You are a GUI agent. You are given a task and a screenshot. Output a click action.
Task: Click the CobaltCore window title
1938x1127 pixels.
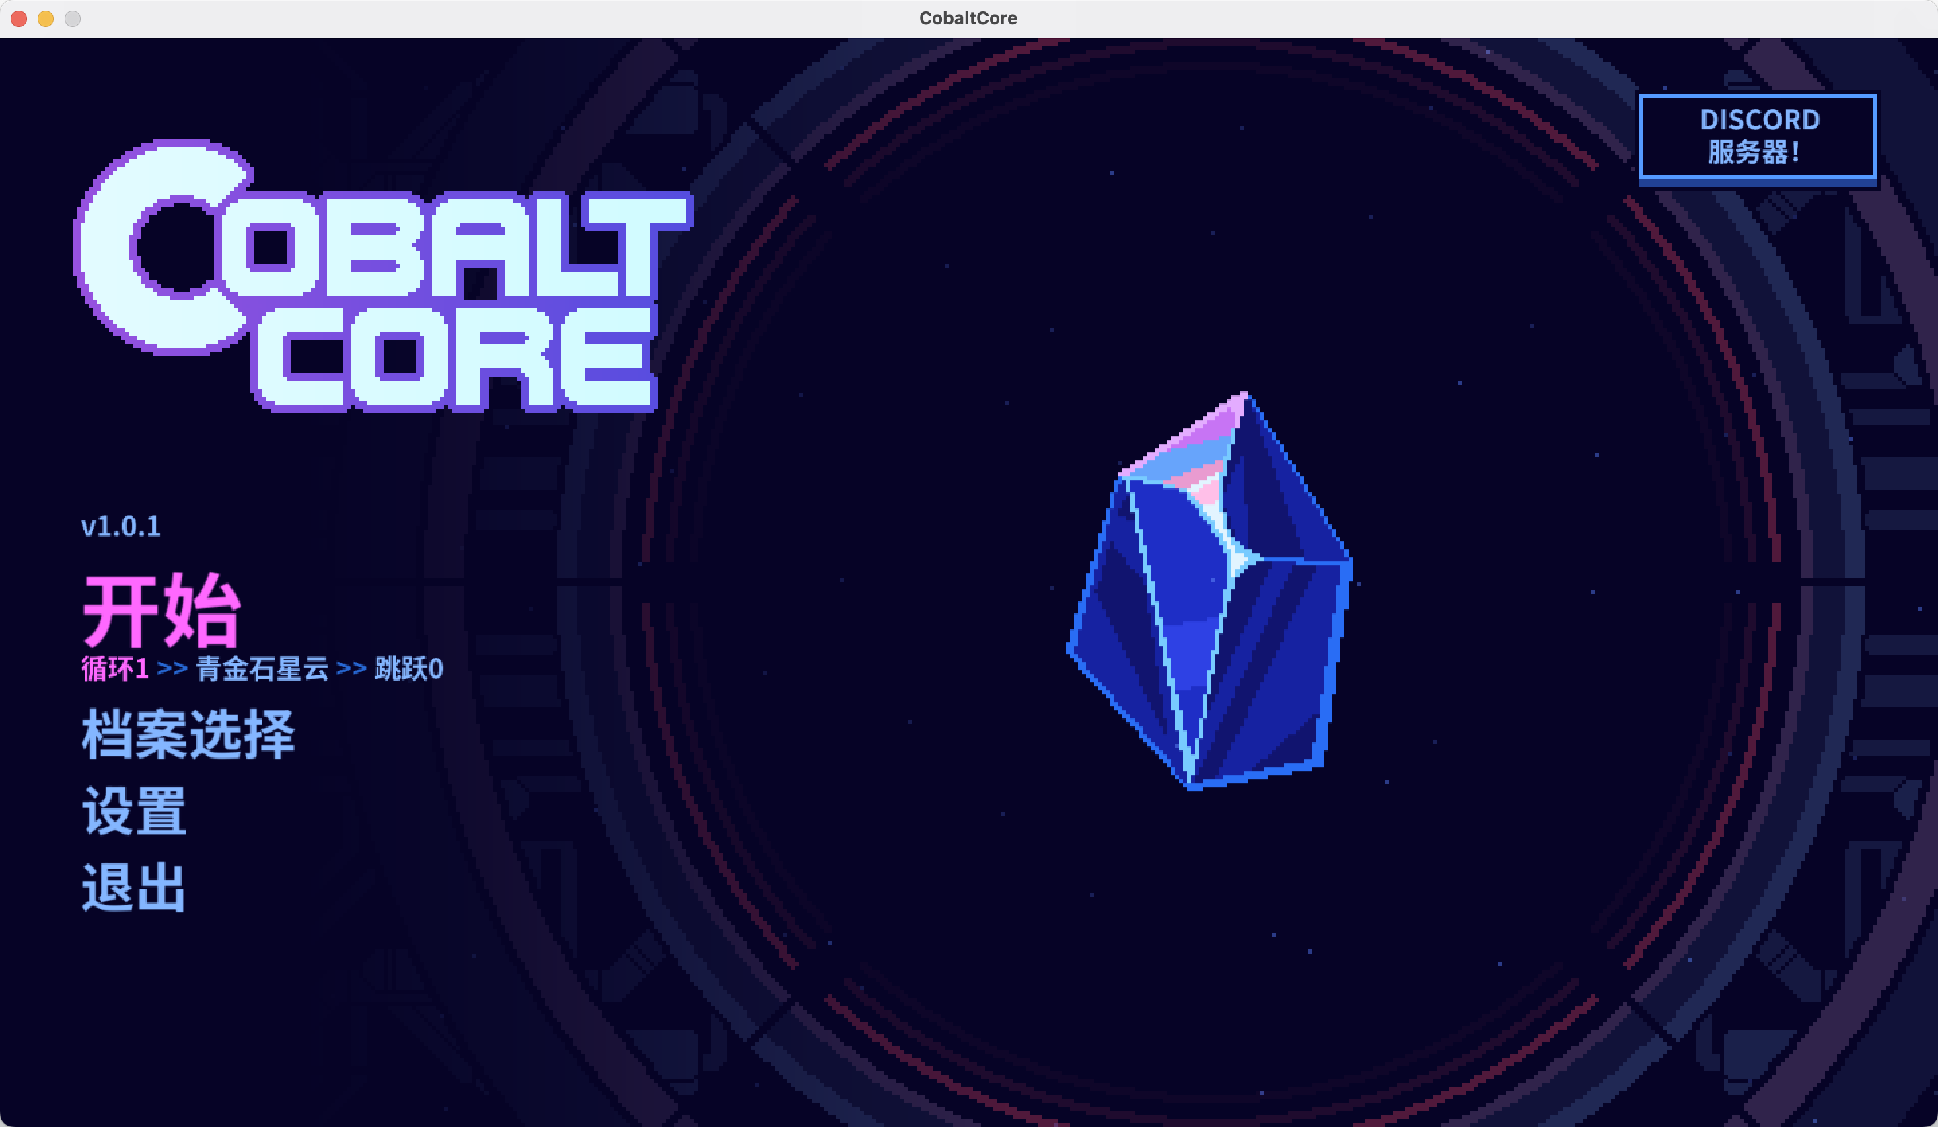tap(968, 18)
